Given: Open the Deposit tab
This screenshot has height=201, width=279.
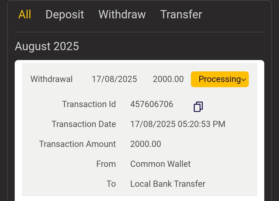Looking at the screenshot, I should click(x=65, y=14).
